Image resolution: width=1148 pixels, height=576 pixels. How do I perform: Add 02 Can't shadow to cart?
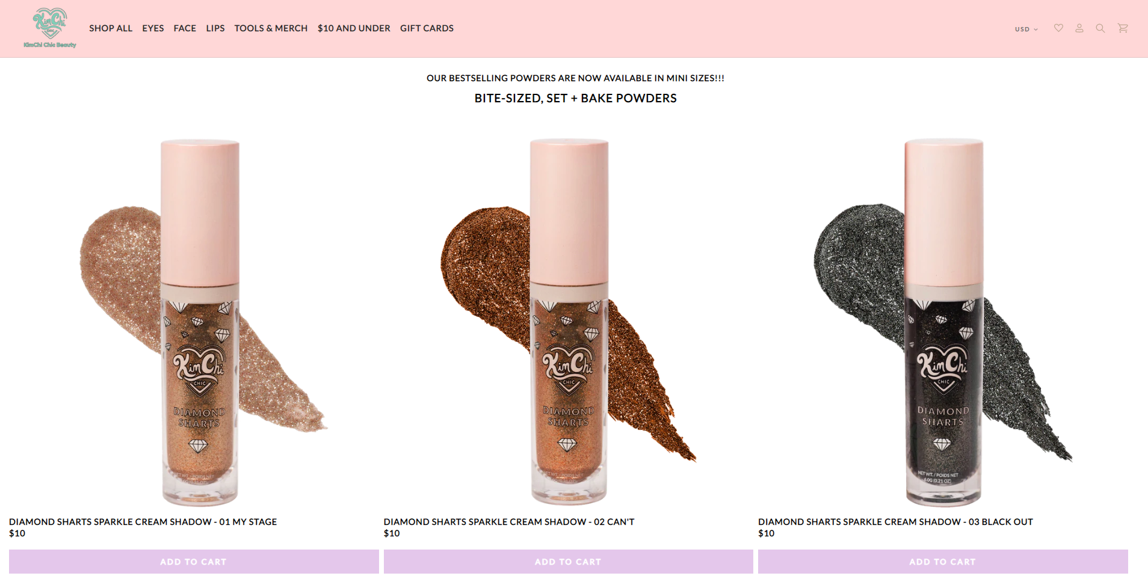[568, 562]
